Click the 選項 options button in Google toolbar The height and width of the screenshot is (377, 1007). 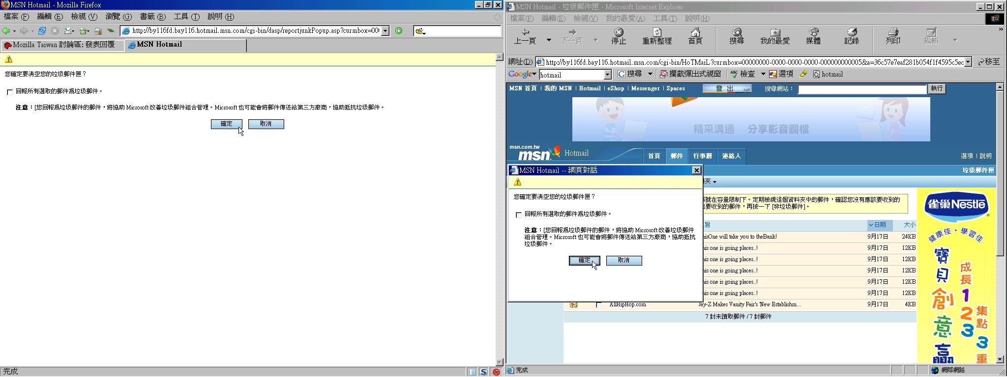pos(781,74)
